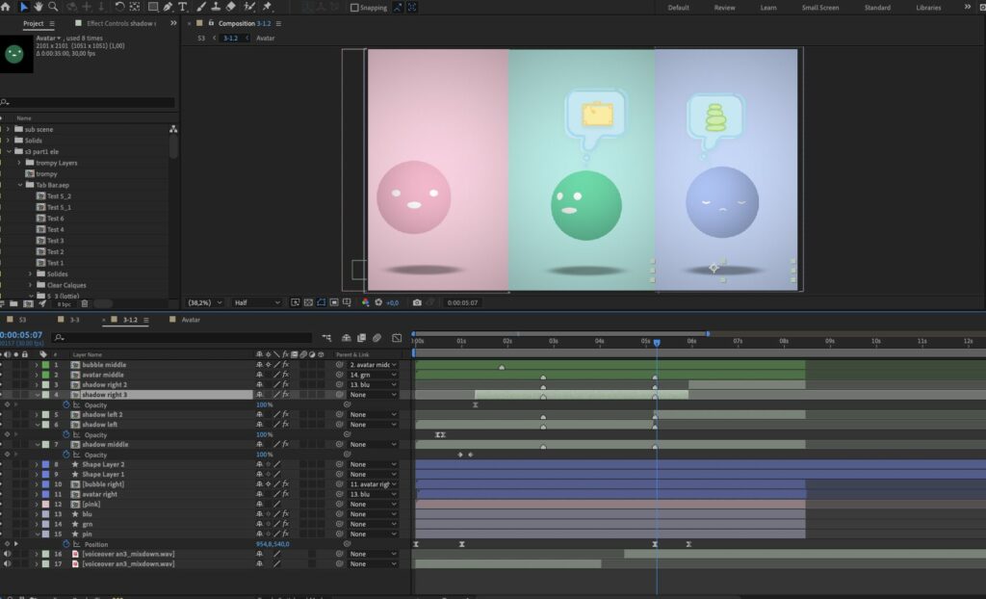Enable the Snapping checkbox

[x=354, y=8]
